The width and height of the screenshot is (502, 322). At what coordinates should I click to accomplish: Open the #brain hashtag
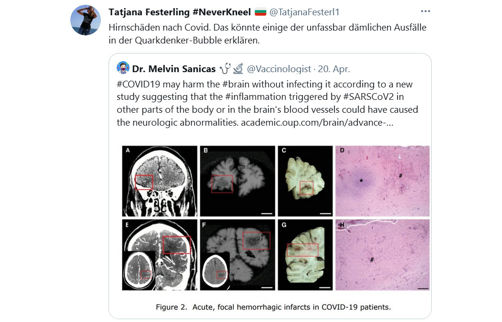236,84
